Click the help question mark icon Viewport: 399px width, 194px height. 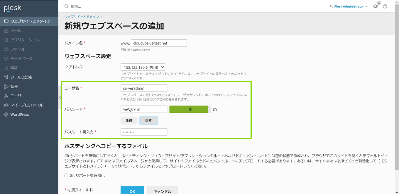pos(385,6)
